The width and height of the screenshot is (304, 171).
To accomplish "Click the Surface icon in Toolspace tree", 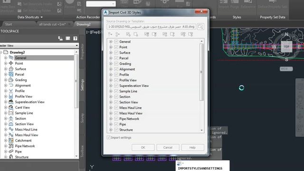I will tap(11, 69).
